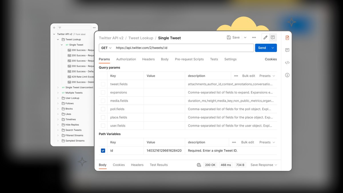Expand the Follows folder

point(58,104)
